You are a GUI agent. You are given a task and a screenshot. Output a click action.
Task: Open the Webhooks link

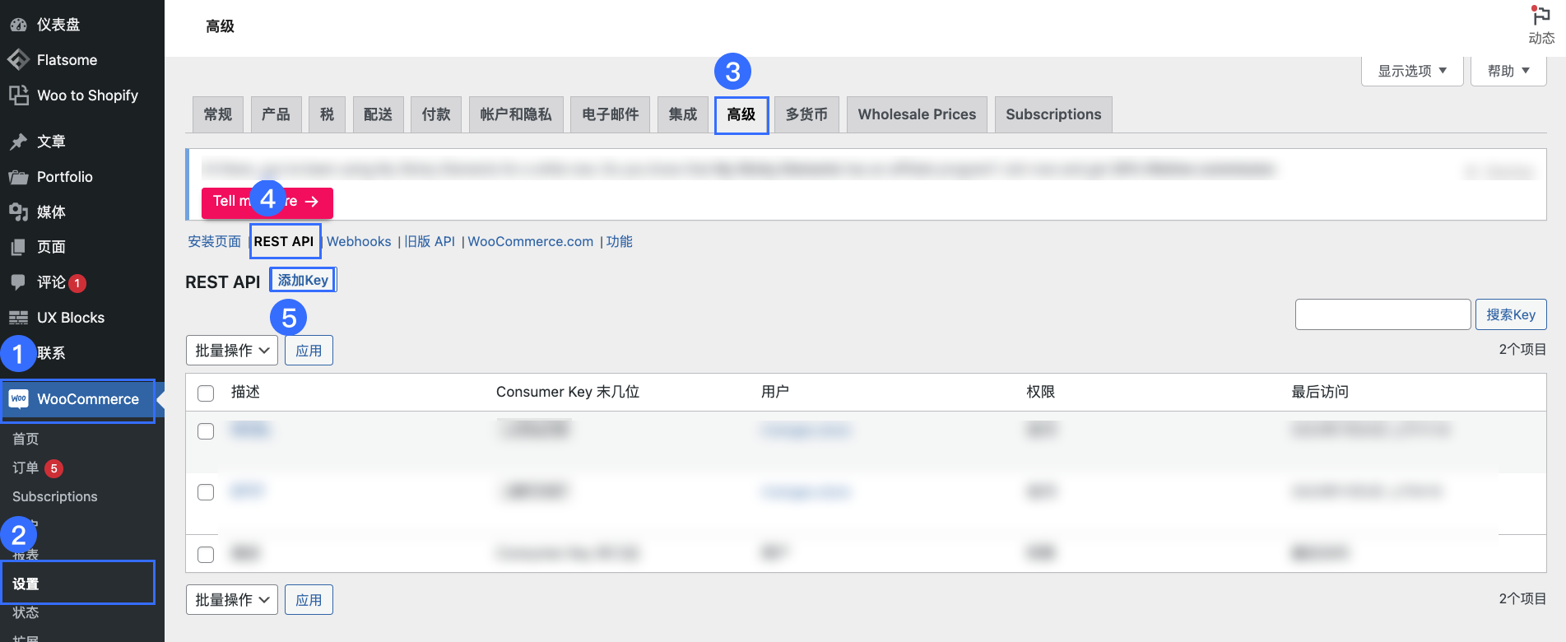tap(359, 241)
